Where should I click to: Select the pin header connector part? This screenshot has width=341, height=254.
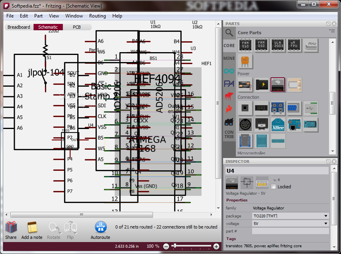[261, 108]
